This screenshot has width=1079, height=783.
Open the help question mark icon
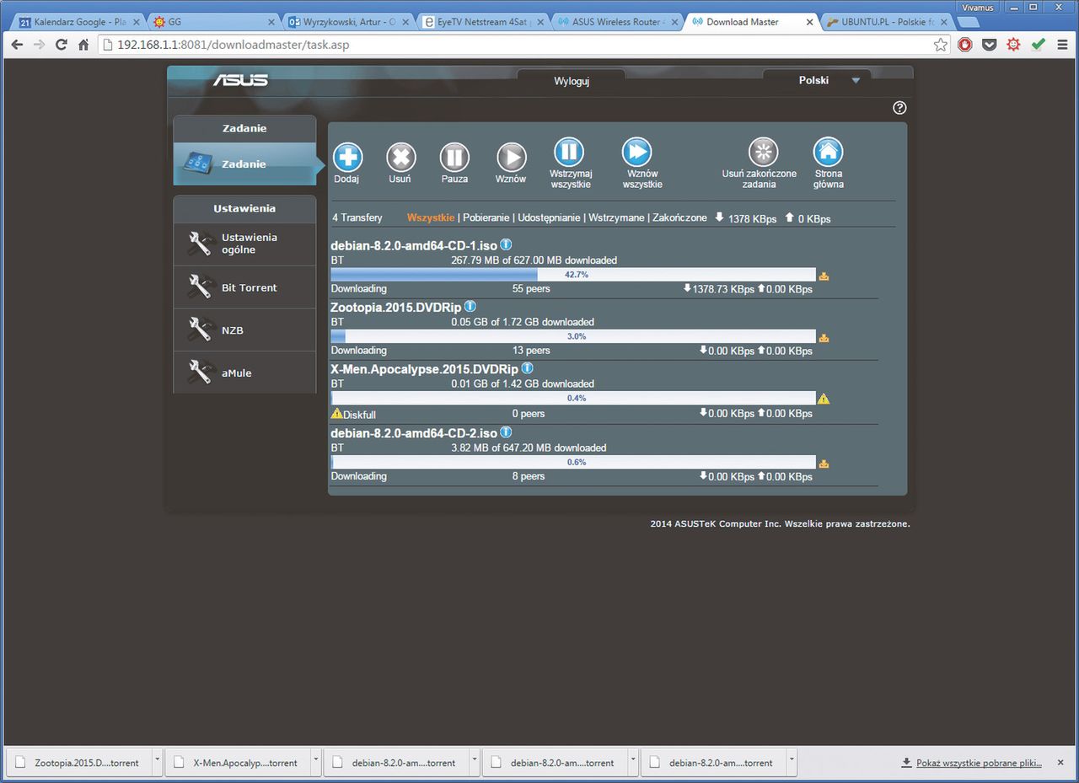899,108
